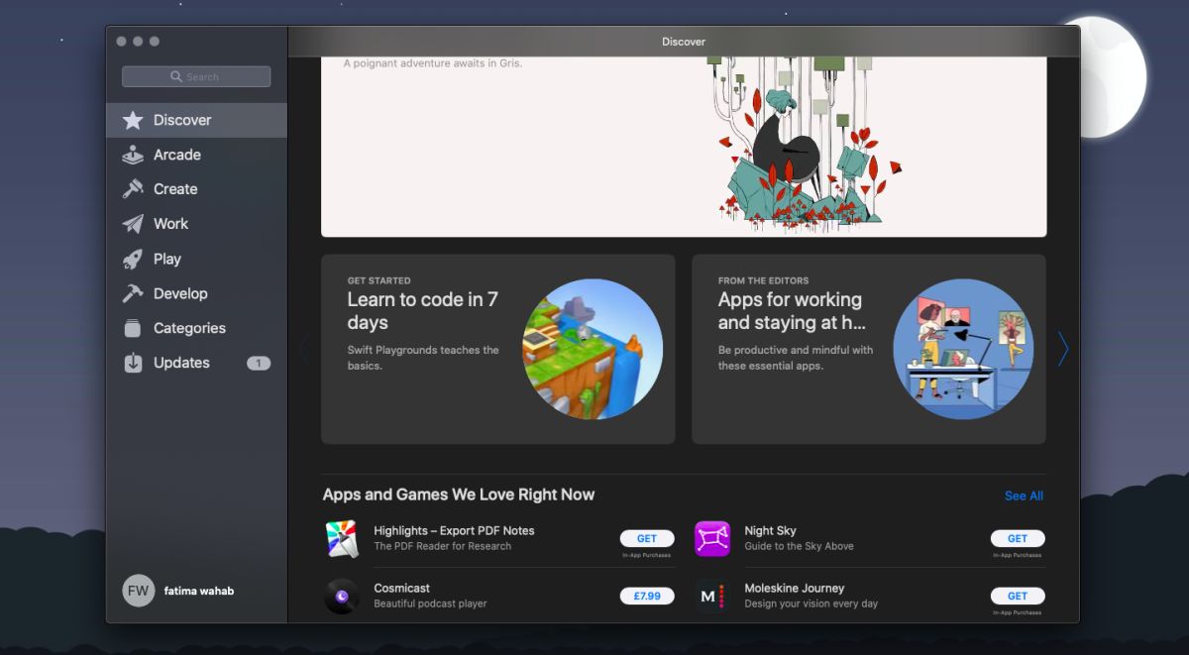Go back with the left carousel chevron
The height and width of the screenshot is (655, 1189).
[304, 349]
